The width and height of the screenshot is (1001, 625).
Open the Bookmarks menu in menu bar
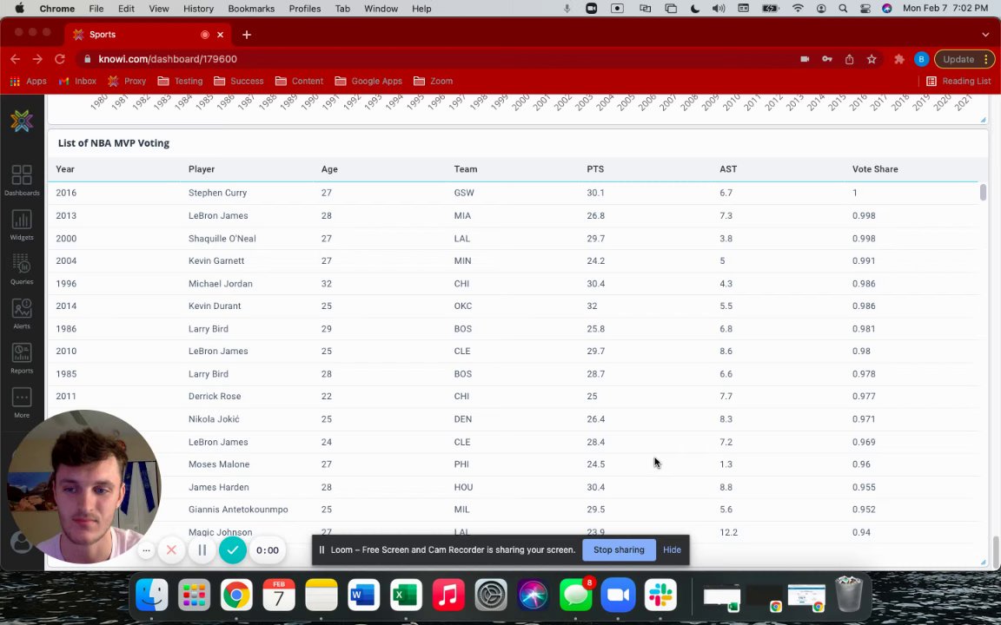point(251,9)
